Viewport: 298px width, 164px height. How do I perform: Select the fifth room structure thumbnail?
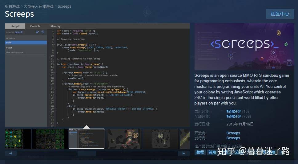coord(161,139)
